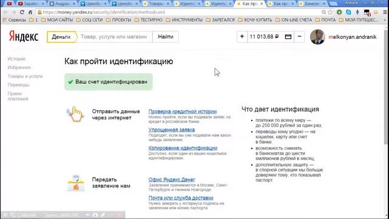The width and height of the screenshot is (389, 219).
Task: Open the user avatar photo
Action: coord(317,36)
